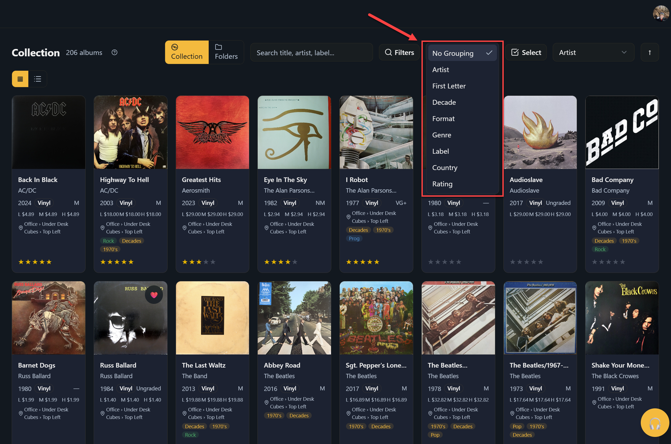Viewport: 671px width, 444px height.
Task: Click the Rock tag on The Last Waltz
Action: 190,435
